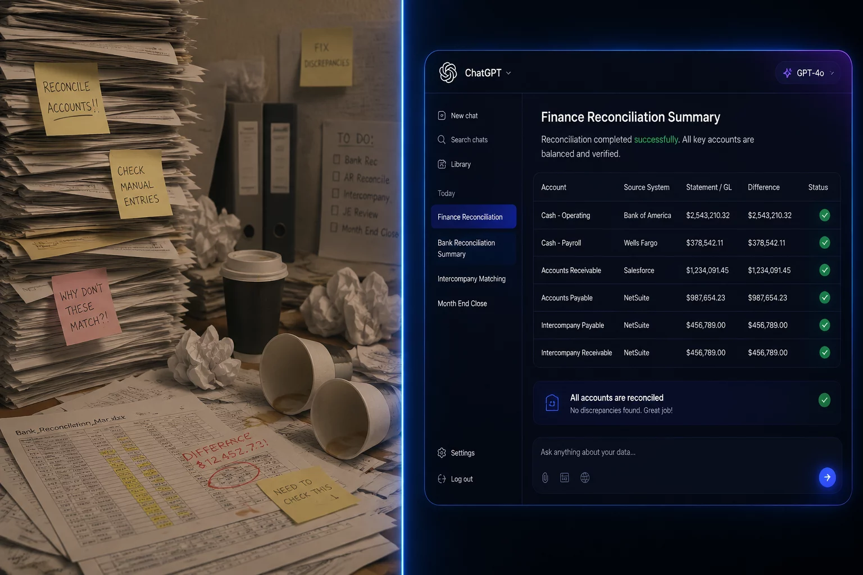The width and height of the screenshot is (863, 575).
Task: Click the Accounts Payable account cell
Action: 567,298
